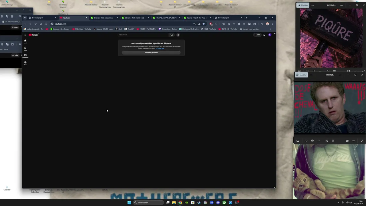
Task: Follow the En savoir plus link
Action: [160, 49]
